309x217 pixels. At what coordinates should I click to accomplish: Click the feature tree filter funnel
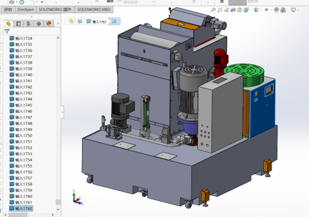(7, 32)
